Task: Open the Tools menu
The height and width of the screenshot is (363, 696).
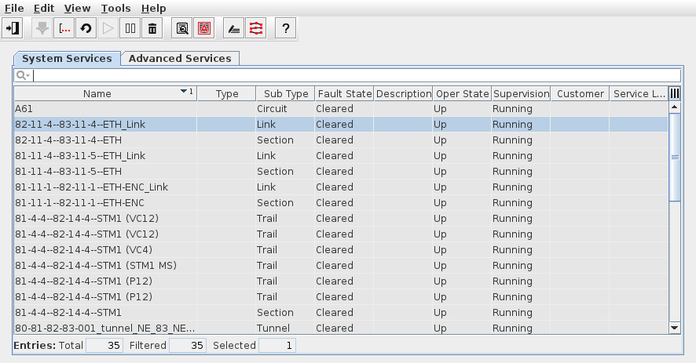Action: pos(115,8)
